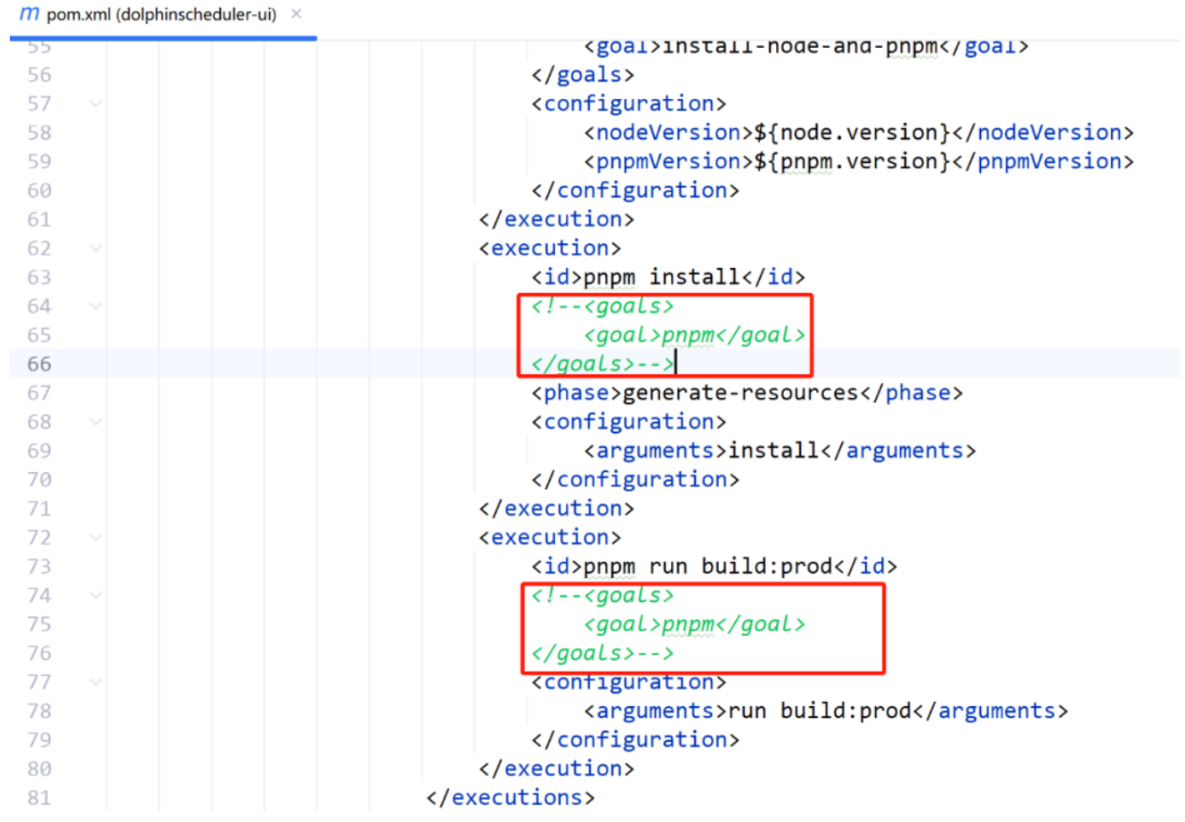Screen dimensions: 1185x822
Task: Place cursor on ${pnpm.version} text
Action: pyautogui.click(x=852, y=162)
